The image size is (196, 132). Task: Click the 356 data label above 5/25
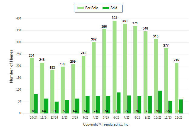coord(104,27)
